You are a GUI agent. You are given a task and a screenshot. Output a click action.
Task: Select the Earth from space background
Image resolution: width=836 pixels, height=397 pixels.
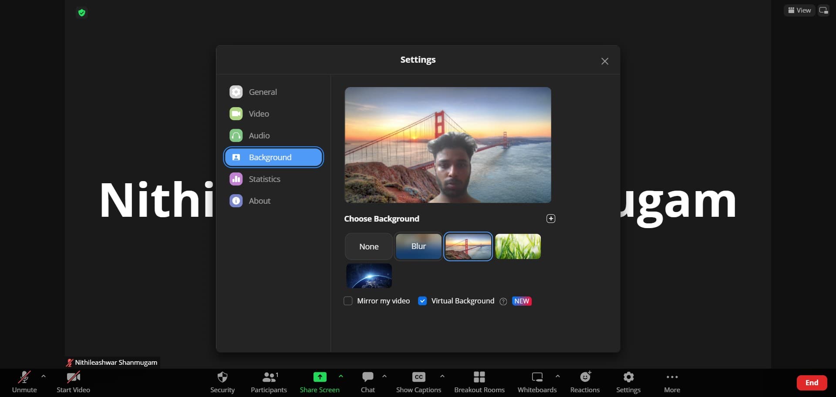(369, 276)
